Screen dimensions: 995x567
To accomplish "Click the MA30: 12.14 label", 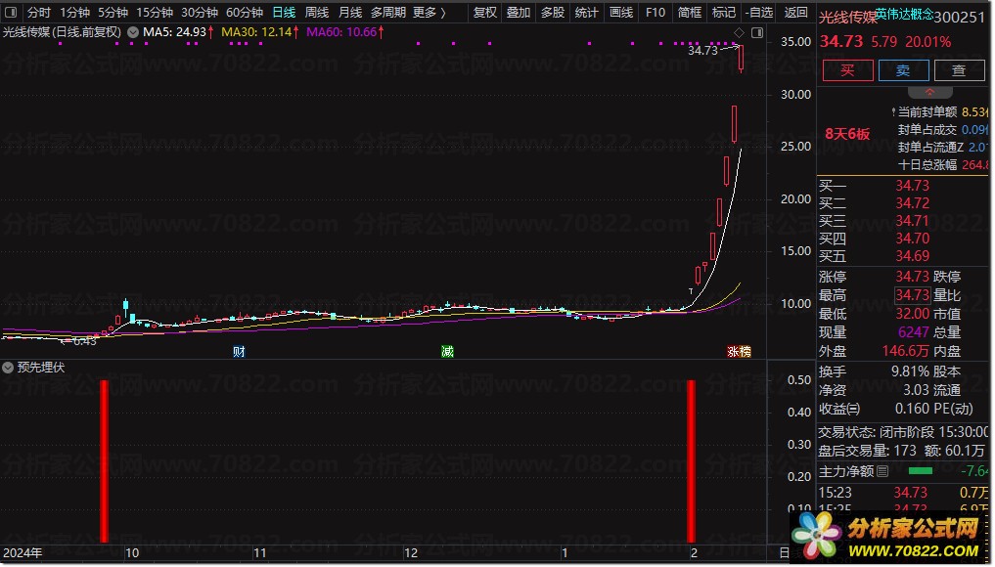I will point(260,31).
